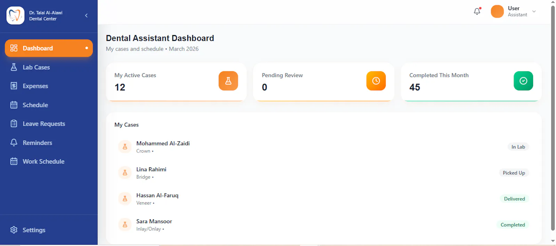Open the Schedule menu item
This screenshot has height=246, width=556.
pos(49,105)
